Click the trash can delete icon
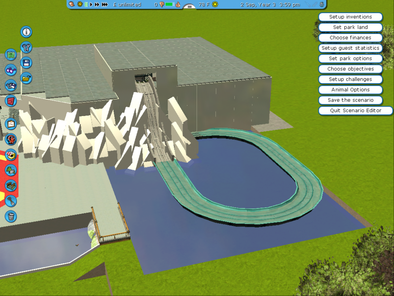Screen dimensions: 394x296 click(x=11, y=216)
